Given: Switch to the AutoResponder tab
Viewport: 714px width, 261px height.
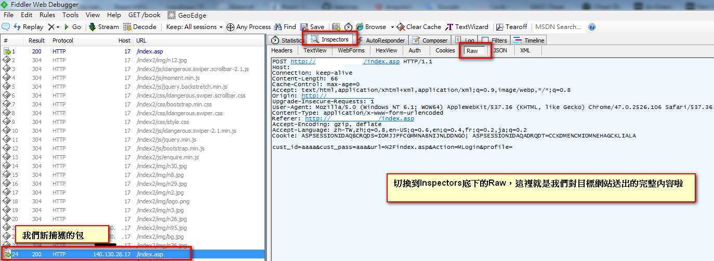Looking at the screenshot, I should [380, 40].
